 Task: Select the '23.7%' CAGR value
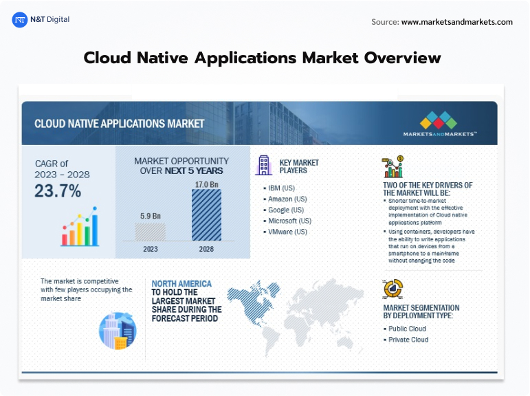click(x=58, y=190)
